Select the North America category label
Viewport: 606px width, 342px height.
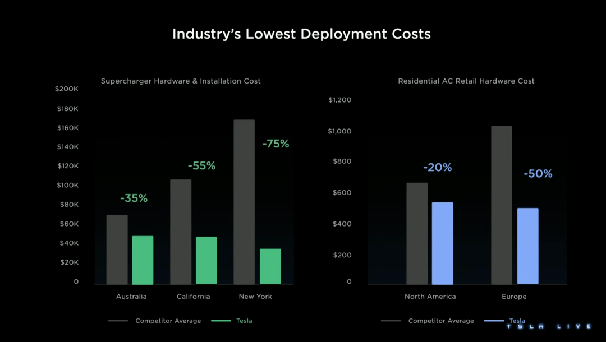click(x=430, y=297)
